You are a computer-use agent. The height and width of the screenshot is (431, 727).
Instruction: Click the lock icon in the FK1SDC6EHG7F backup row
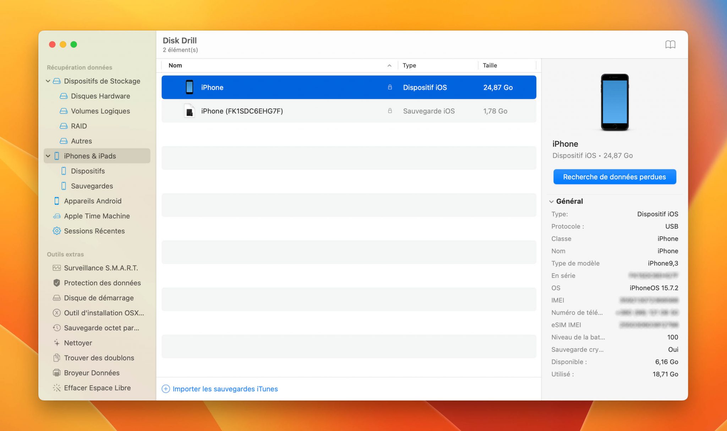[x=390, y=111]
